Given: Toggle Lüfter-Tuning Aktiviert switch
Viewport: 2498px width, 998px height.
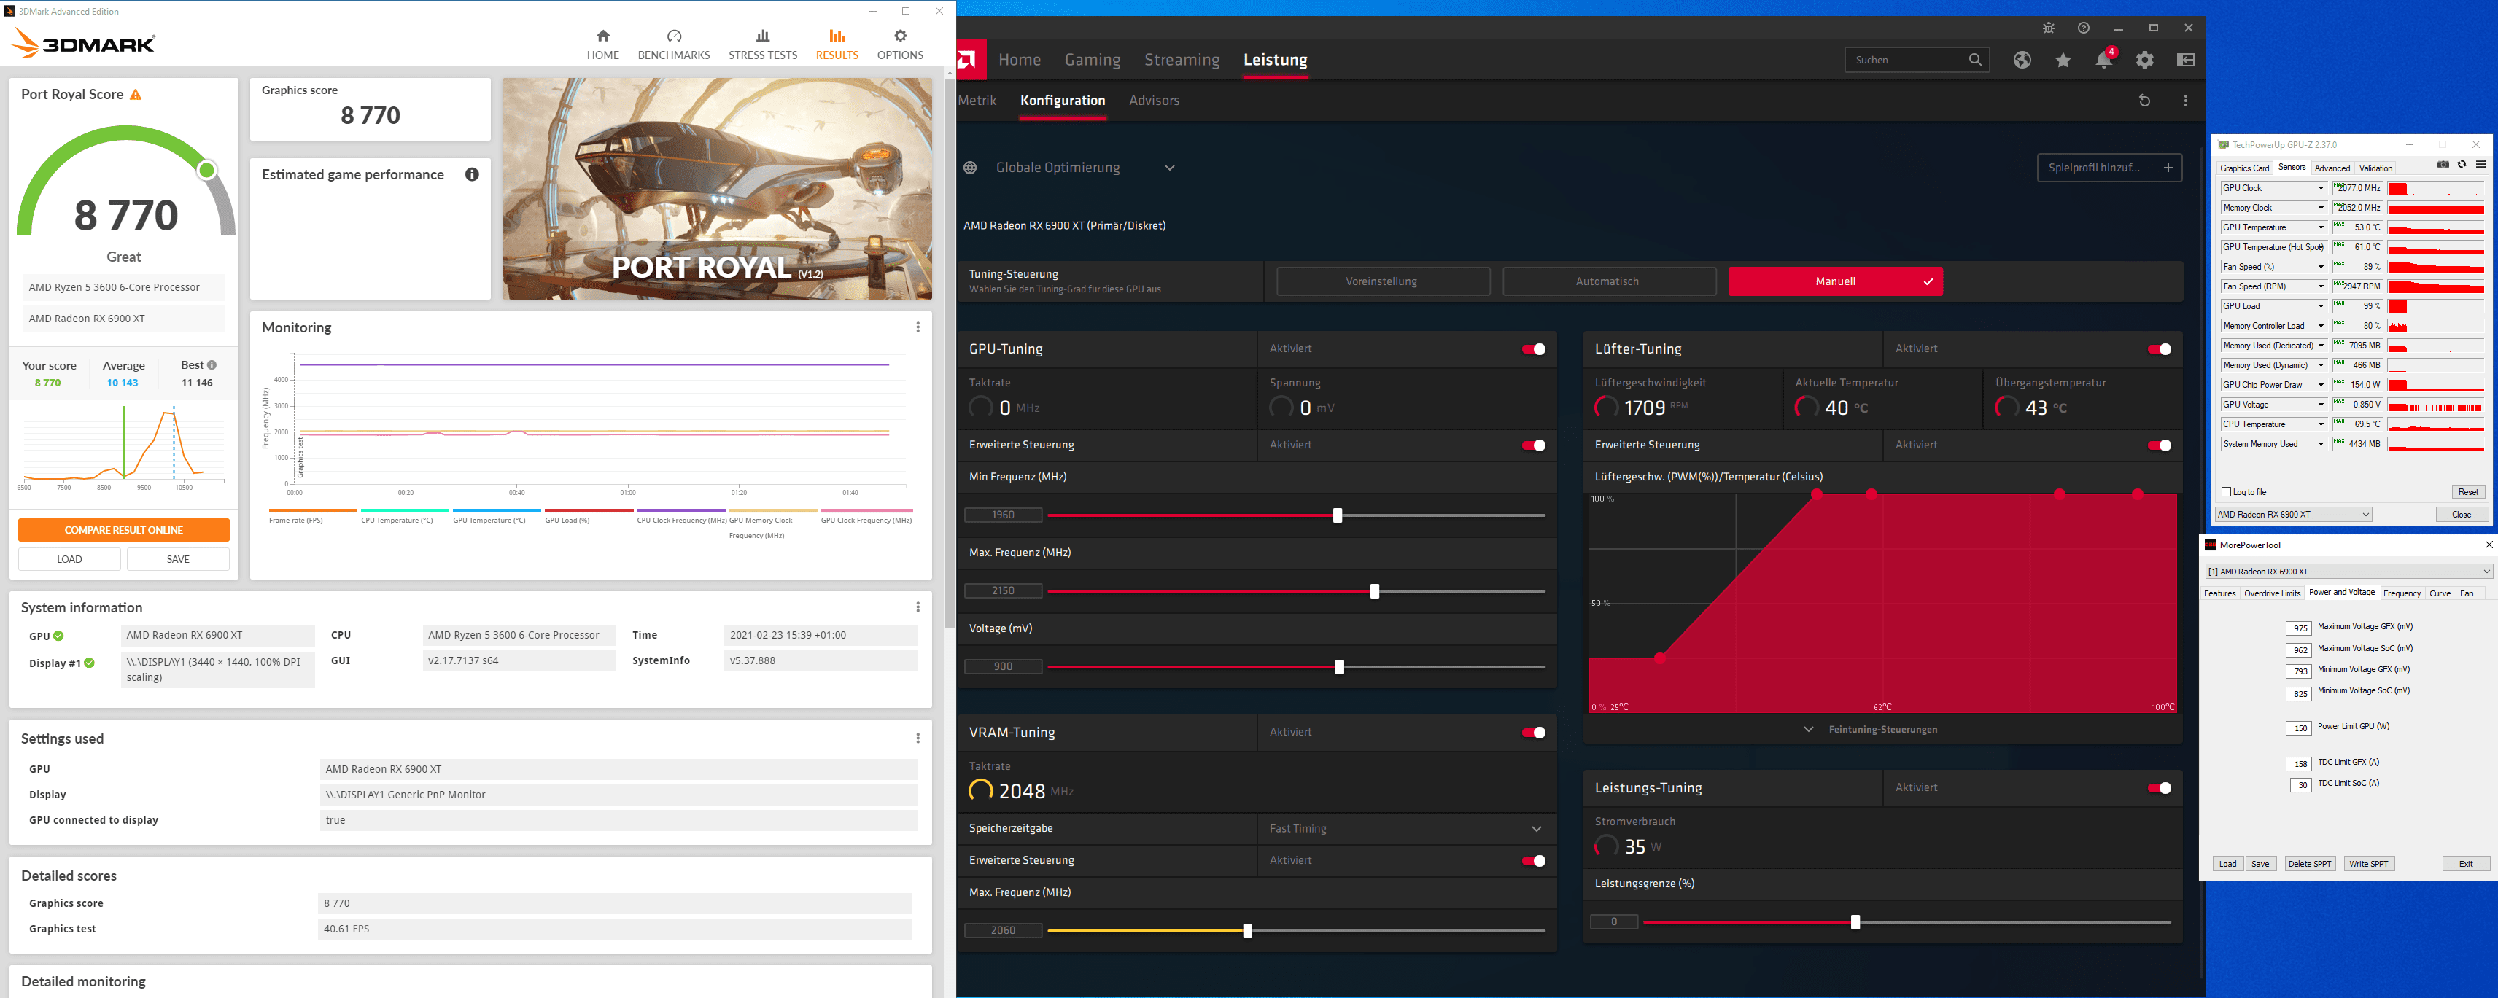Looking at the screenshot, I should [2159, 348].
